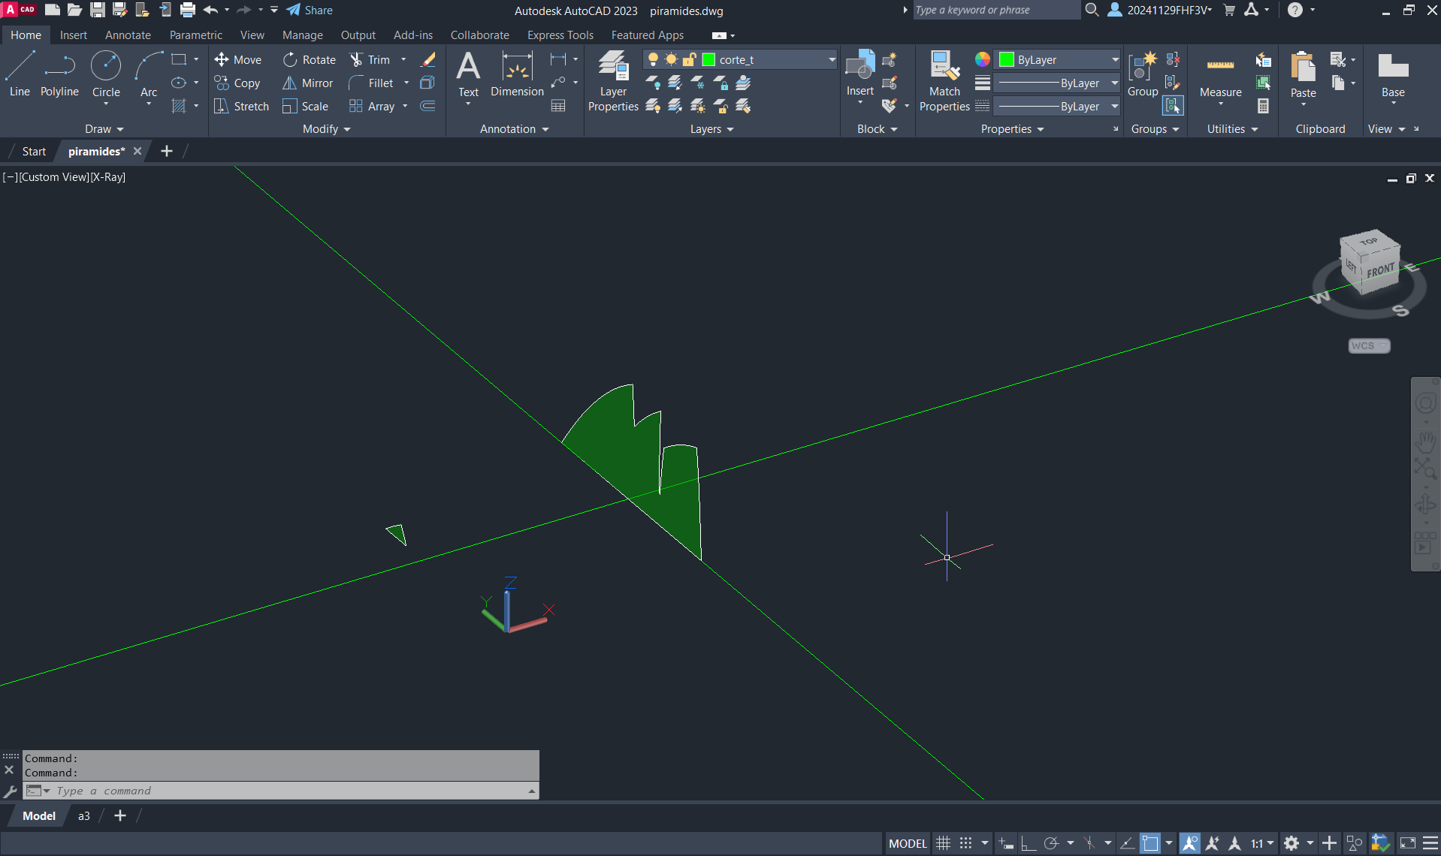The height and width of the screenshot is (856, 1441).
Task: Toggle drawing grid display in status bar
Action: click(943, 843)
